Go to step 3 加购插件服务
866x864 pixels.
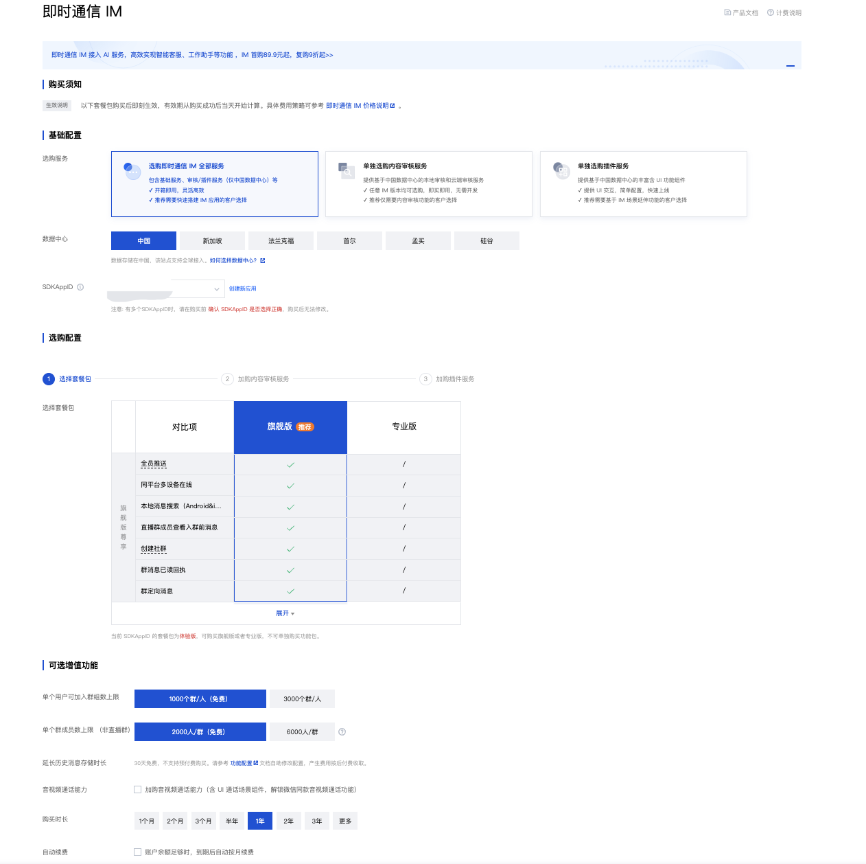click(x=447, y=379)
